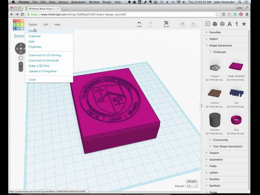Click the John profile button in Chrome
The width and height of the screenshot is (260, 195).
239,8
